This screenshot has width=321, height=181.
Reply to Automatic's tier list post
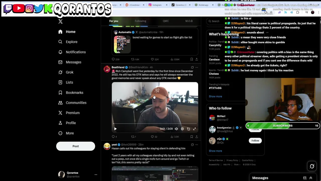[x=116, y=59]
